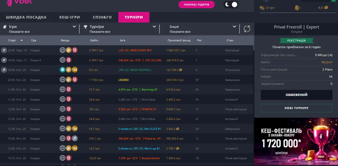Image resolution: width=338 pixels, height=166 pixels.
Task: Expand the Турніри filter dropdown
Action: (154, 27)
